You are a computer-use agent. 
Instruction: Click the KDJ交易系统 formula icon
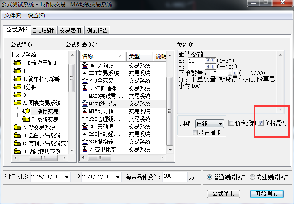pyautogui.click(x=85, y=73)
